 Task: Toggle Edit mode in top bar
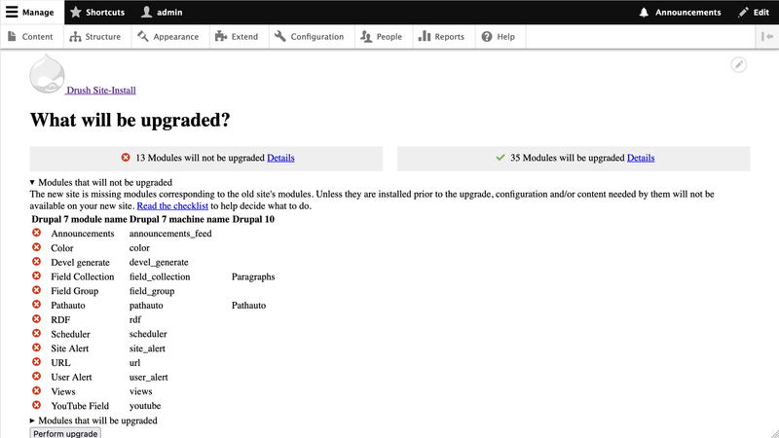click(x=753, y=13)
